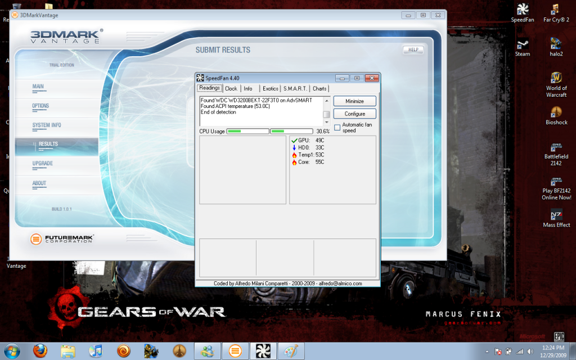Image resolution: width=576 pixels, height=360 pixels.
Task: Select the Bioshock desktop shortcut
Action: pyautogui.click(x=556, y=116)
